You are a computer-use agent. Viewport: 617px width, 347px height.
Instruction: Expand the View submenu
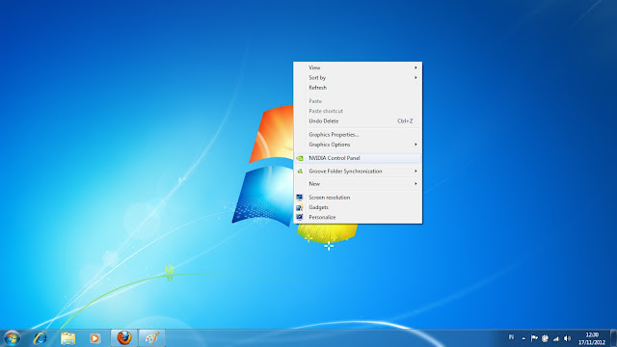pyautogui.click(x=358, y=67)
